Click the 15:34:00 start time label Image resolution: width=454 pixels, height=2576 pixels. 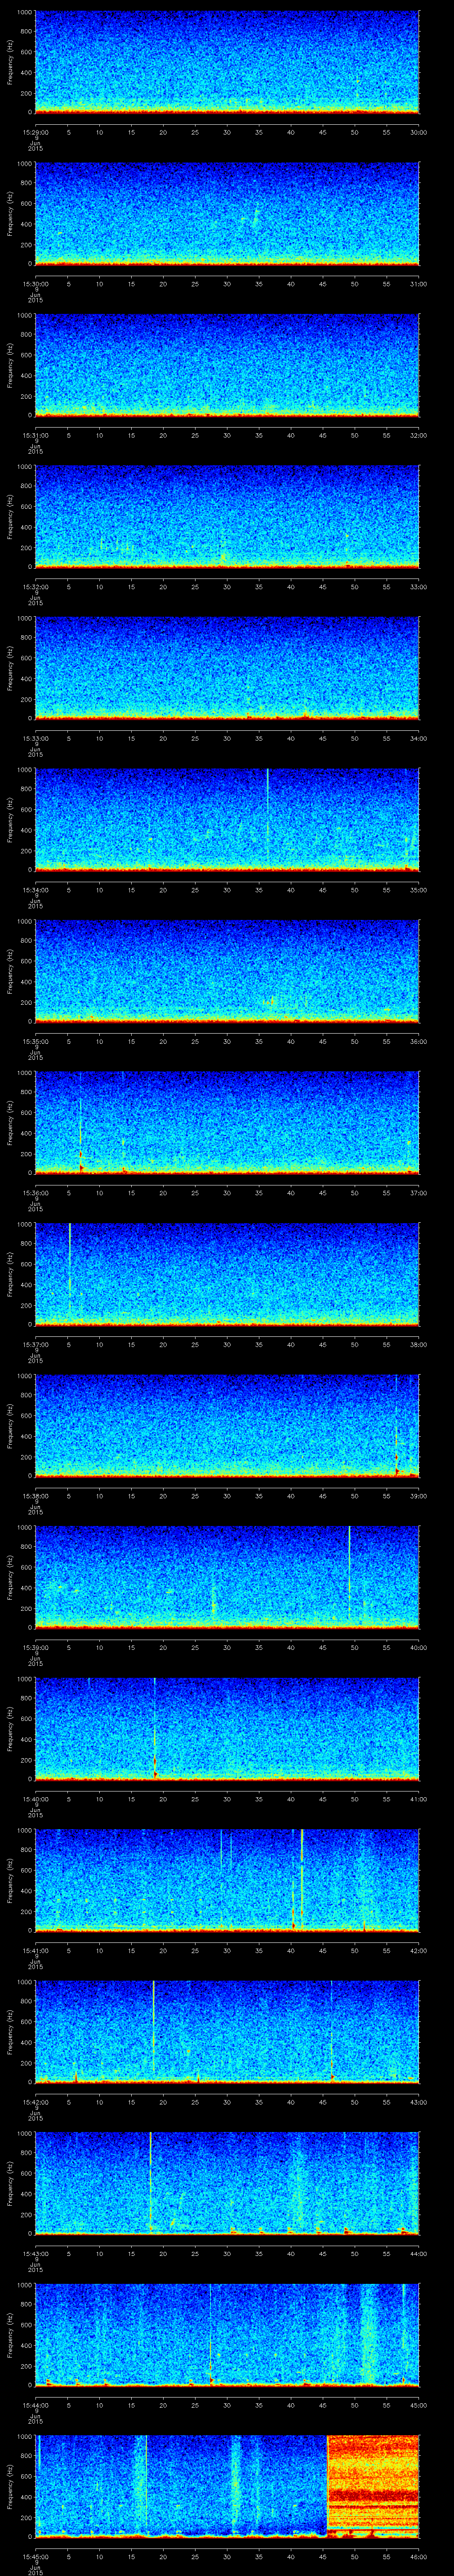(35, 890)
